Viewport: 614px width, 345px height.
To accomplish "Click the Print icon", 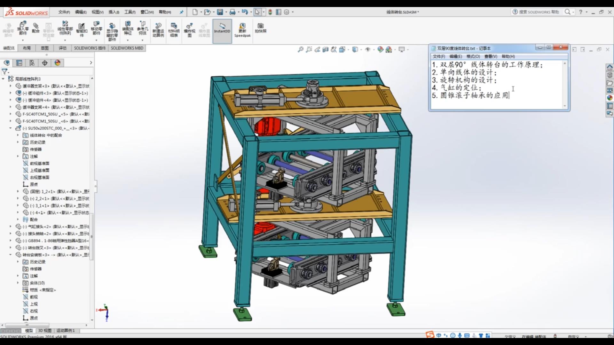I will [232, 12].
